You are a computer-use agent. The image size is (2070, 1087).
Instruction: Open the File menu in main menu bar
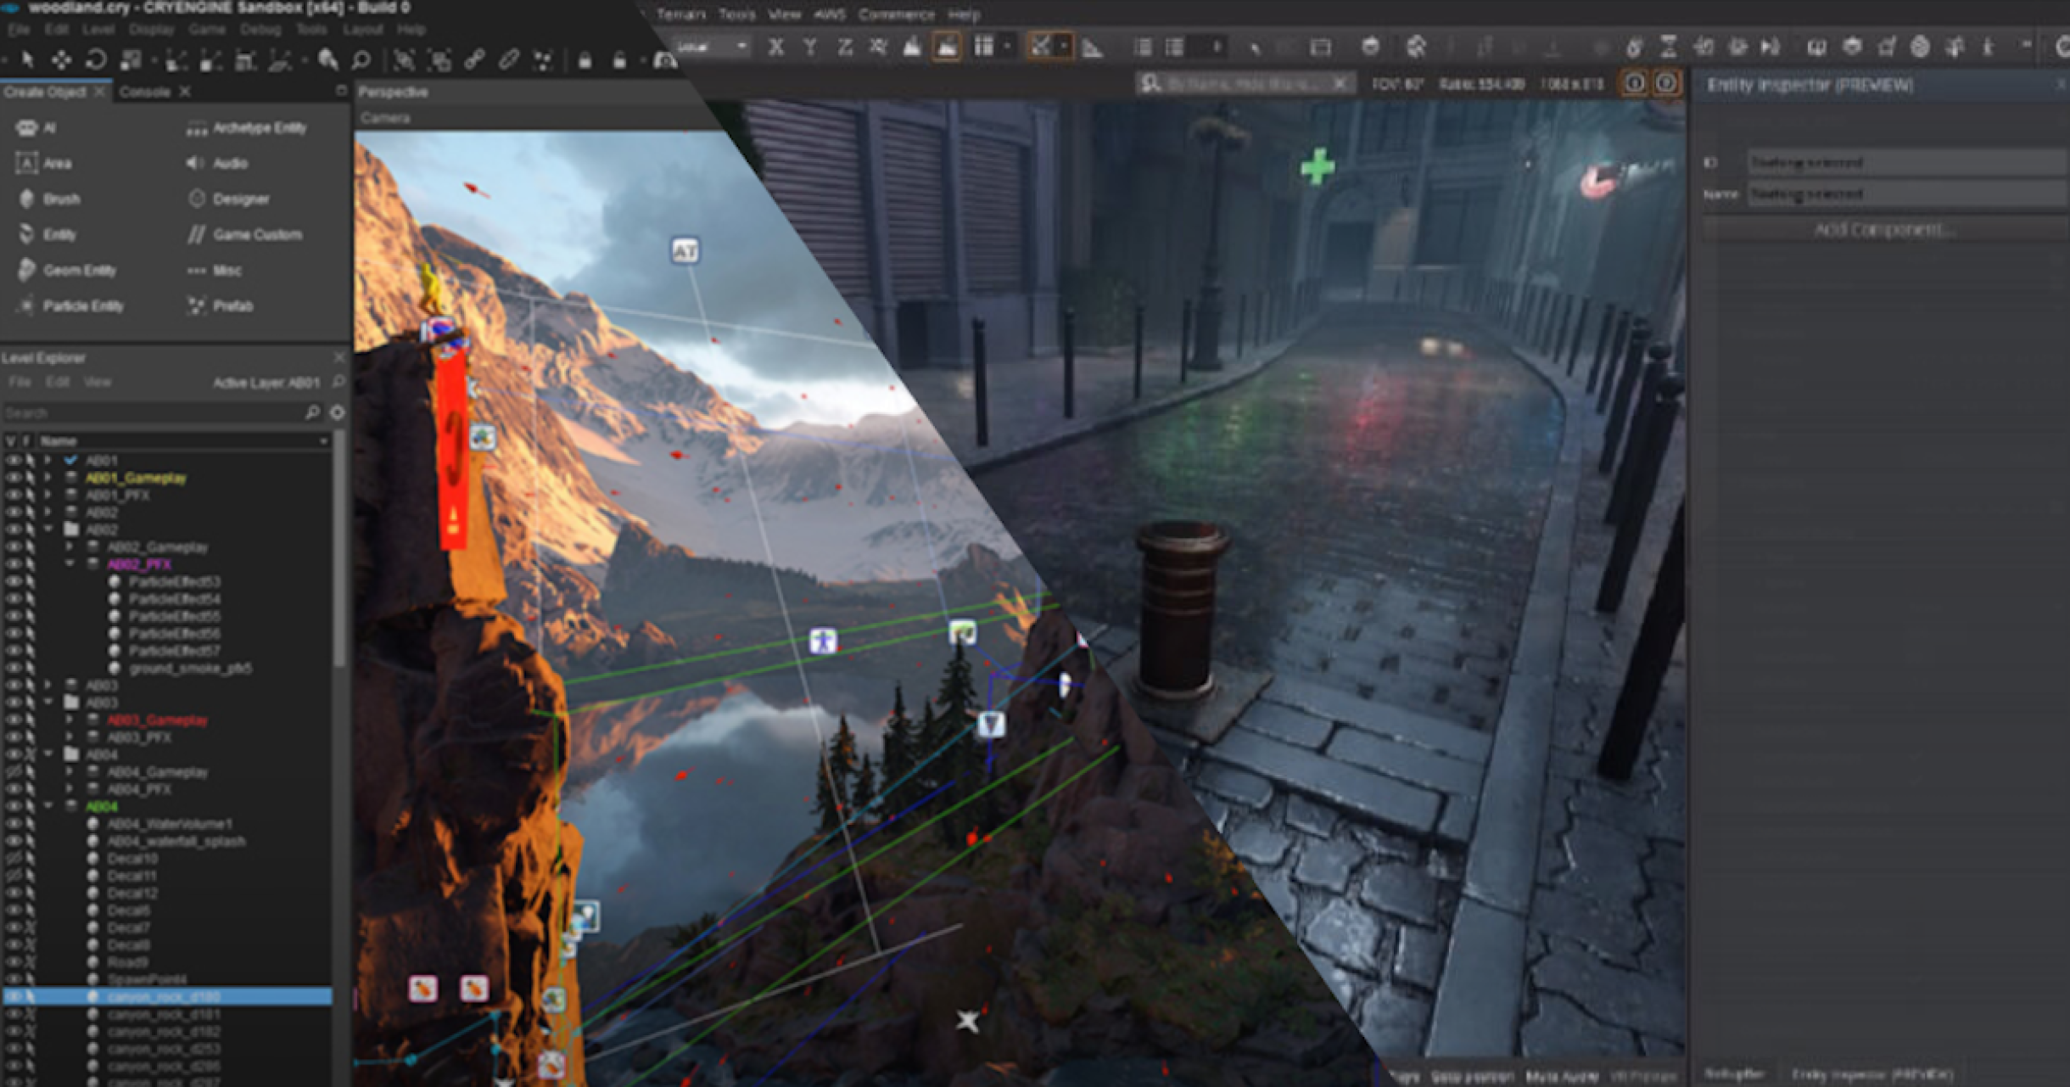point(19,30)
